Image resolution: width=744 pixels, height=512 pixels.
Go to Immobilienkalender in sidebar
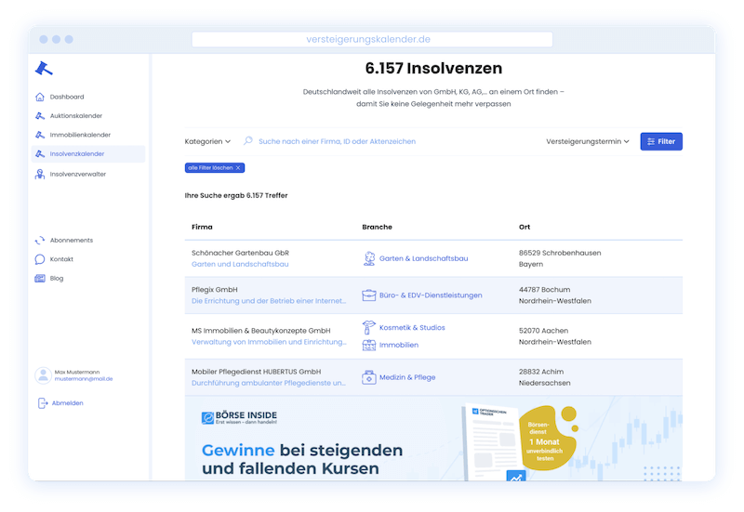point(80,135)
